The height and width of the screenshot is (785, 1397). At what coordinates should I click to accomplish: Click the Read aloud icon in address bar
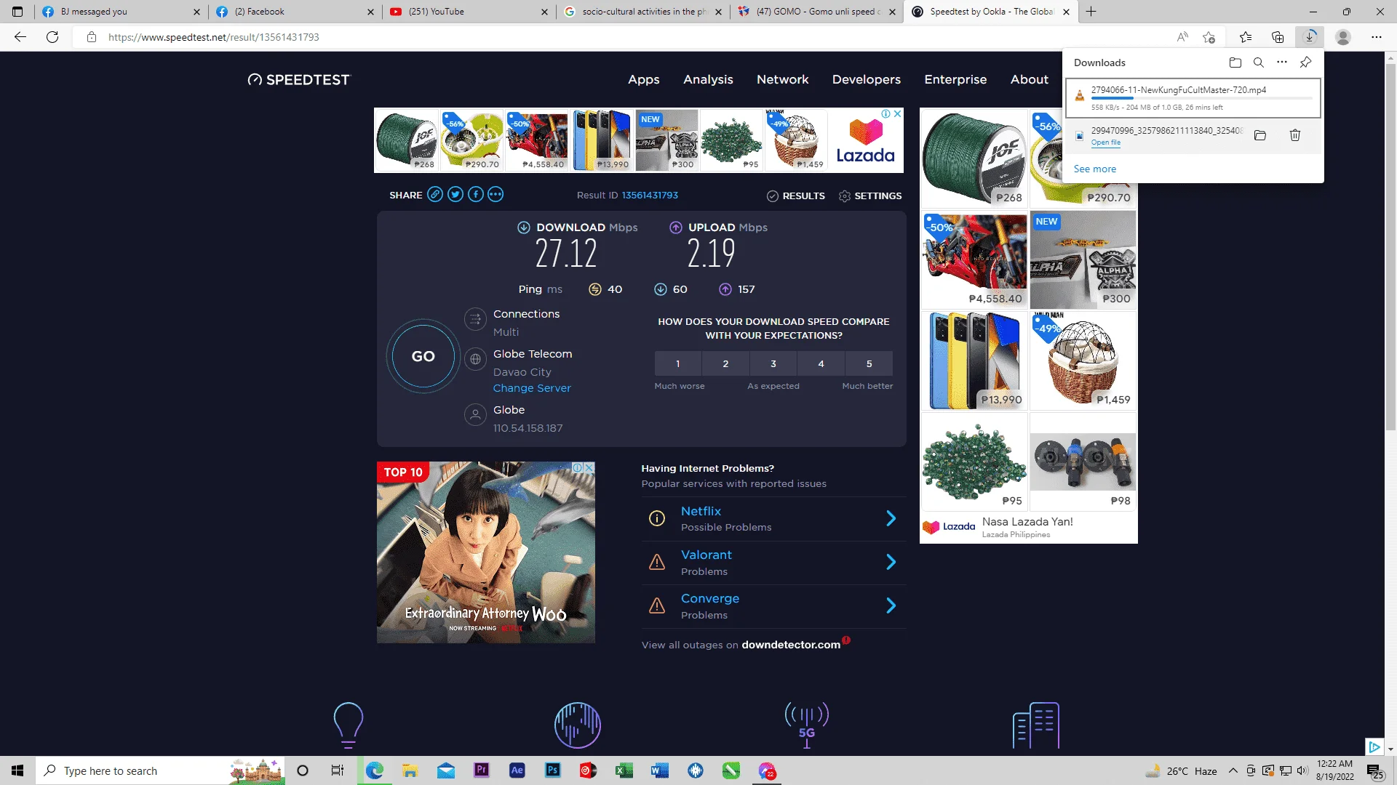(x=1182, y=37)
